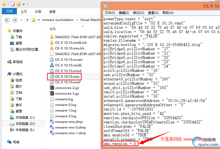This screenshot has height=149, width=220.
Task: Switch to the 查看 ribbon tab
Action: [52, 12]
